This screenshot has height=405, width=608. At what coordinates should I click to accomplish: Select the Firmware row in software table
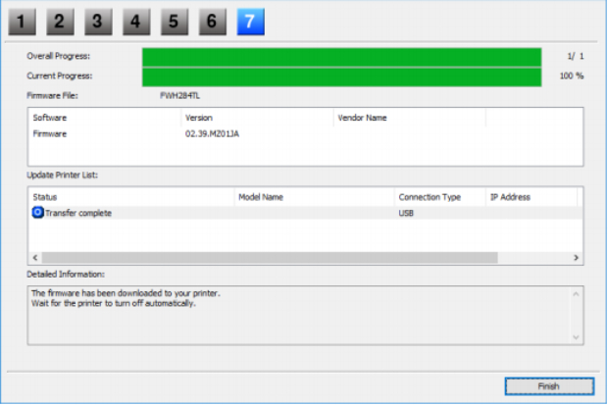(305, 133)
